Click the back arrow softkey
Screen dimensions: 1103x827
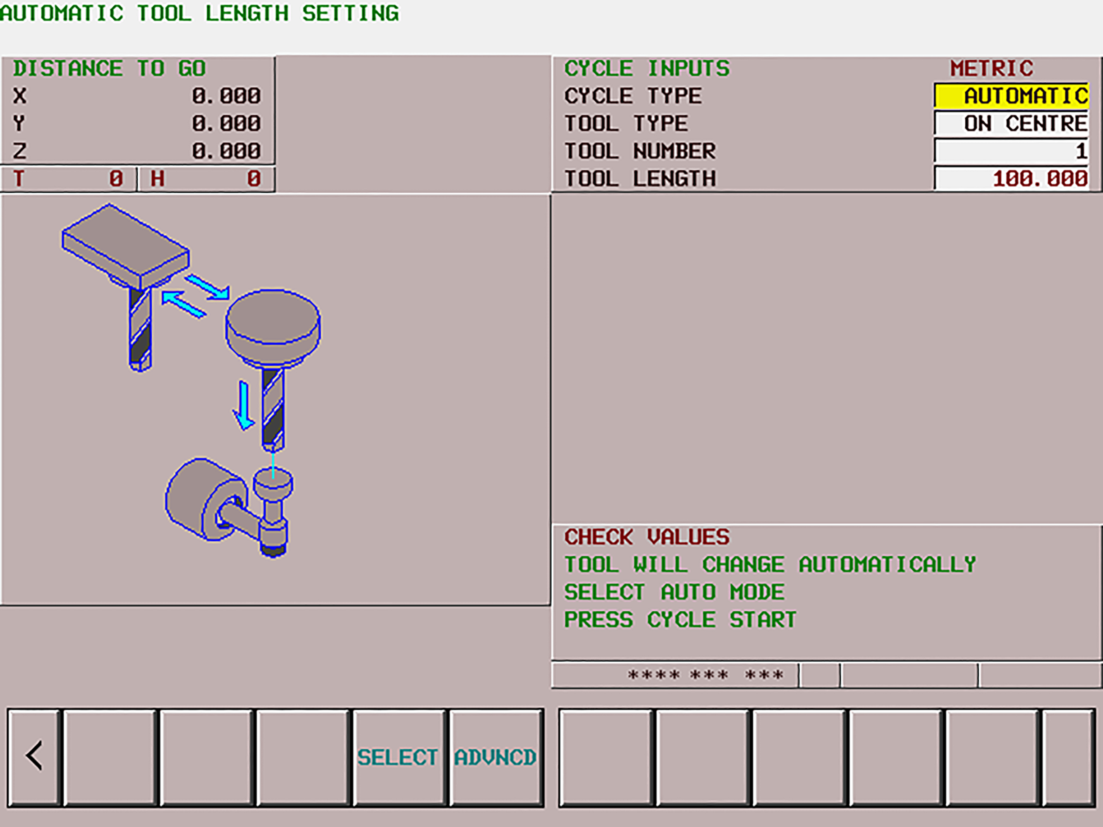33,757
